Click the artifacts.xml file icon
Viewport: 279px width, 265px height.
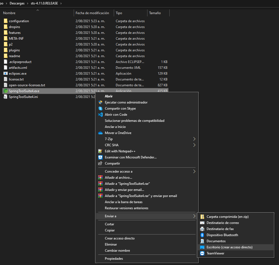point(6,68)
